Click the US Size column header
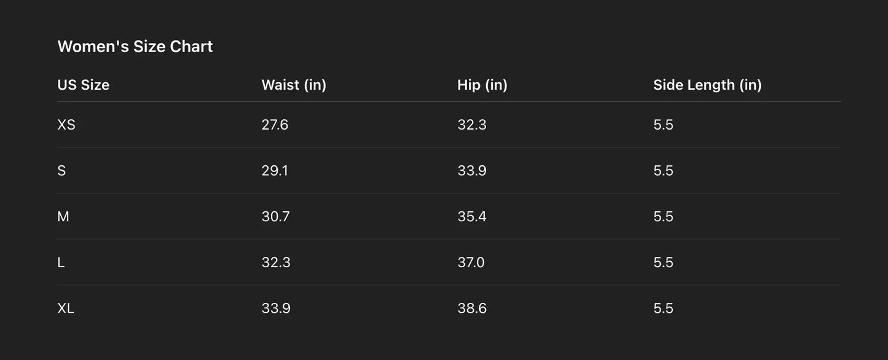Screen dimensions: 888x360 point(83,85)
